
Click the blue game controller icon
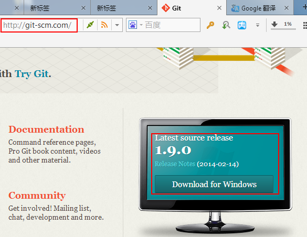click(242, 25)
